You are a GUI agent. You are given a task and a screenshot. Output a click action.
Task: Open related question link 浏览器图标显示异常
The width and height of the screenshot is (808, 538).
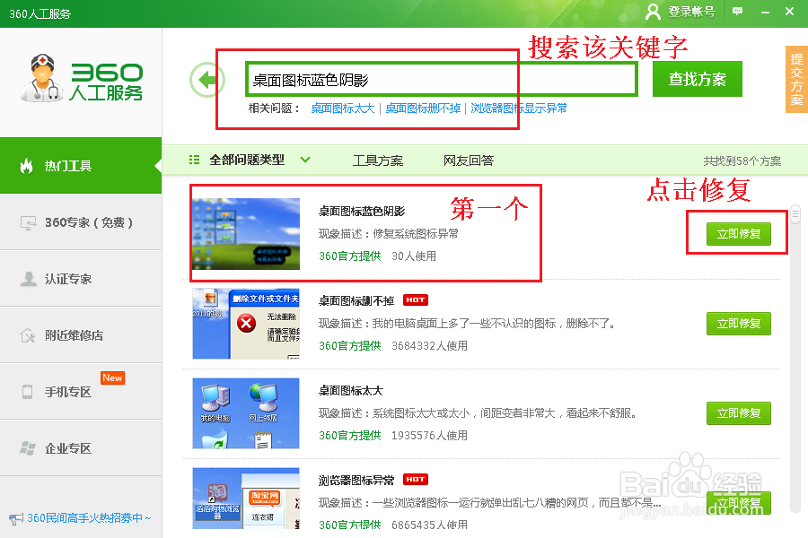click(x=518, y=108)
